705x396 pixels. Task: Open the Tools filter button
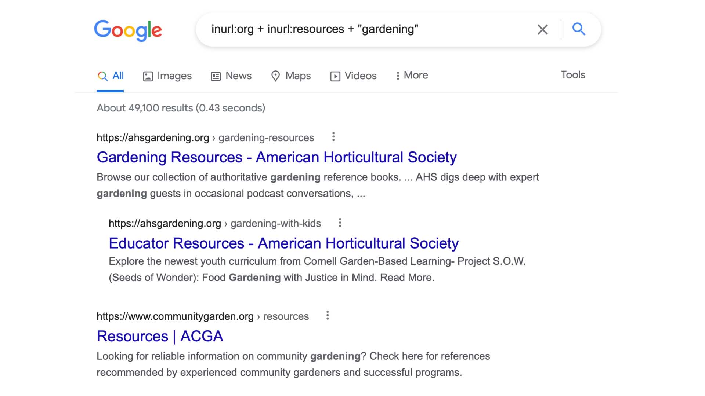click(573, 75)
